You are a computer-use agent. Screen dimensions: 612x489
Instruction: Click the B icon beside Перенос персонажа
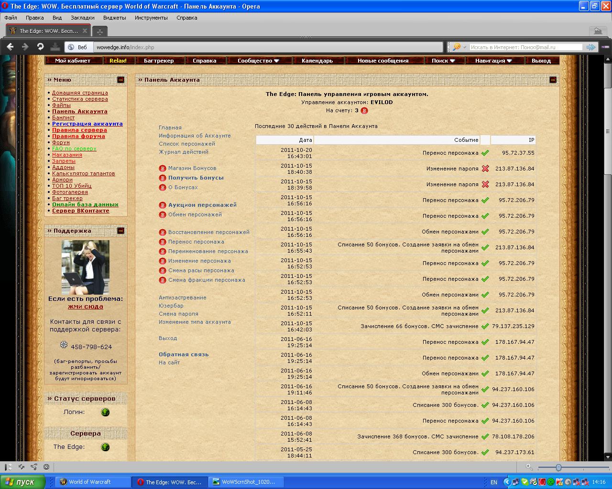[162, 242]
